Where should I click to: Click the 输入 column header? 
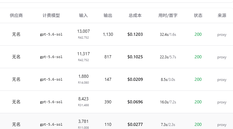[83, 15]
